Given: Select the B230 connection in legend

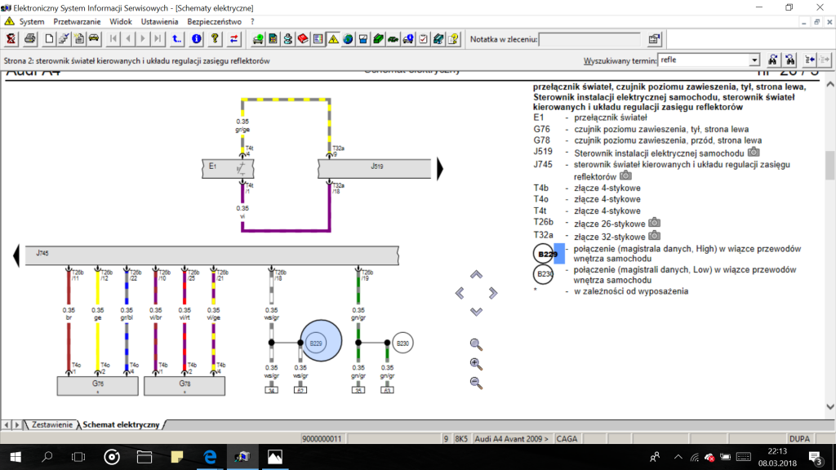Looking at the screenshot, I should 543,274.
